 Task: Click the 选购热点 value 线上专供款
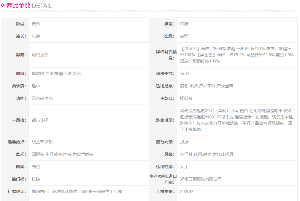click(42, 142)
